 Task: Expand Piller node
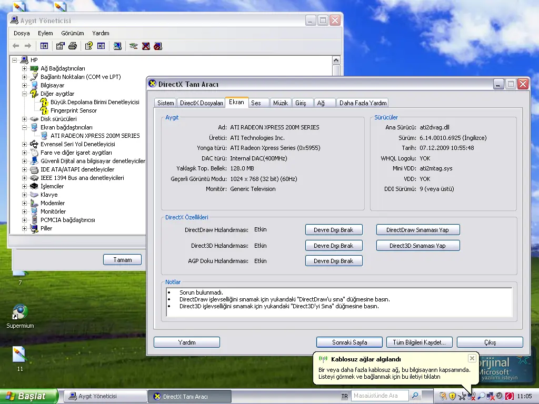click(x=24, y=228)
